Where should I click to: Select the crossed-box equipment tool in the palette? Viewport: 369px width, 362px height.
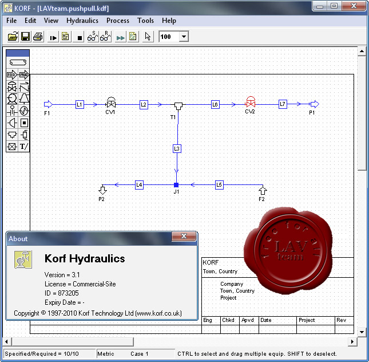pyautogui.click(x=12, y=147)
